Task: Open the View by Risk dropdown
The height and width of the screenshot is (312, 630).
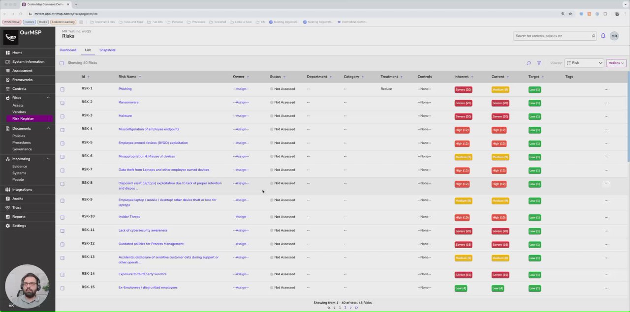Action: (x=584, y=63)
